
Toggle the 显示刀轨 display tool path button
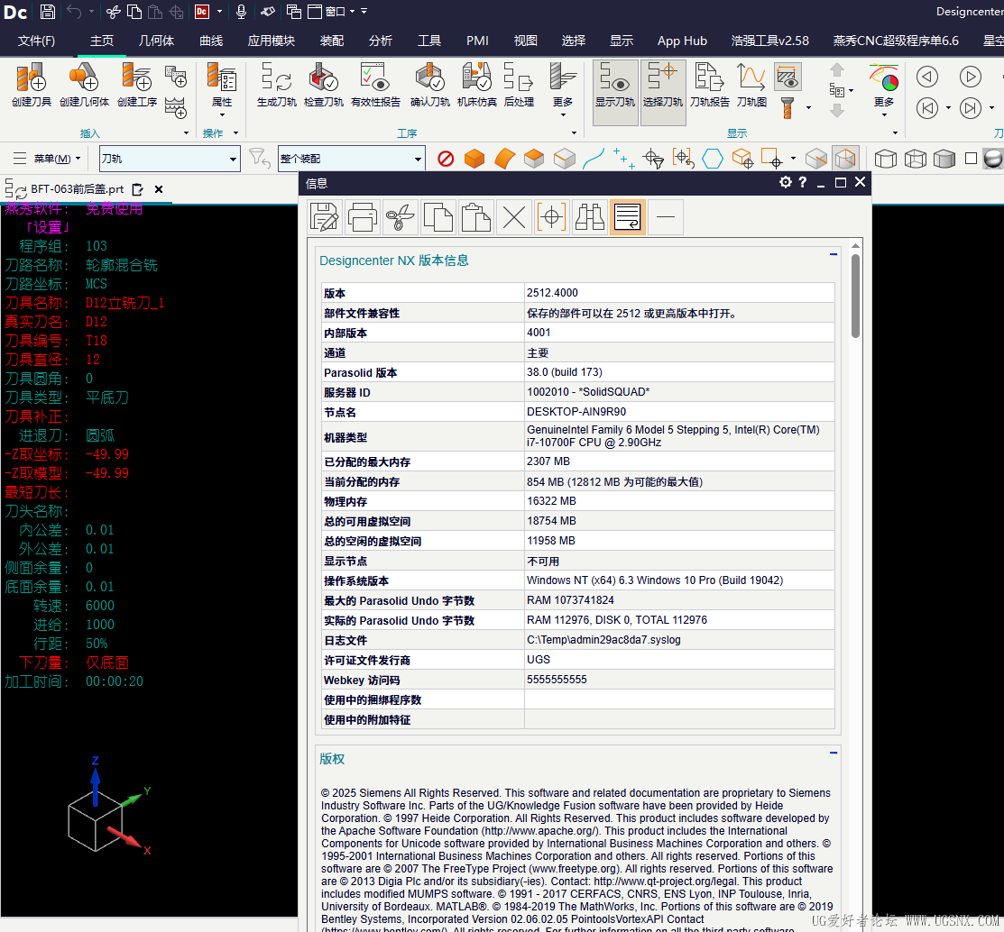(x=615, y=85)
